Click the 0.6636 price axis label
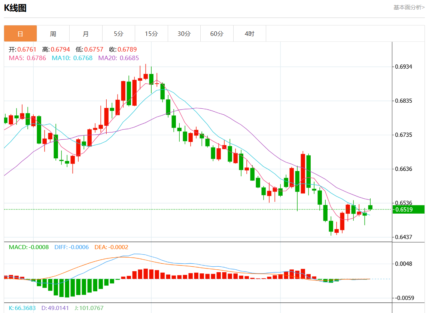This screenshot has width=435, height=313. 404,169
